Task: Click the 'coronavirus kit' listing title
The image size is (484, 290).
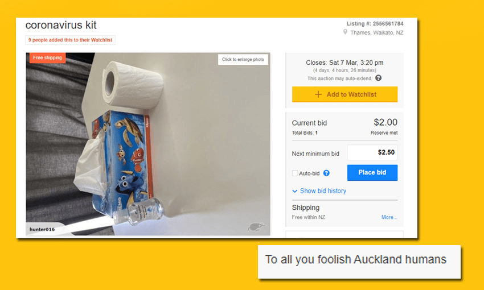Action: coord(61,25)
